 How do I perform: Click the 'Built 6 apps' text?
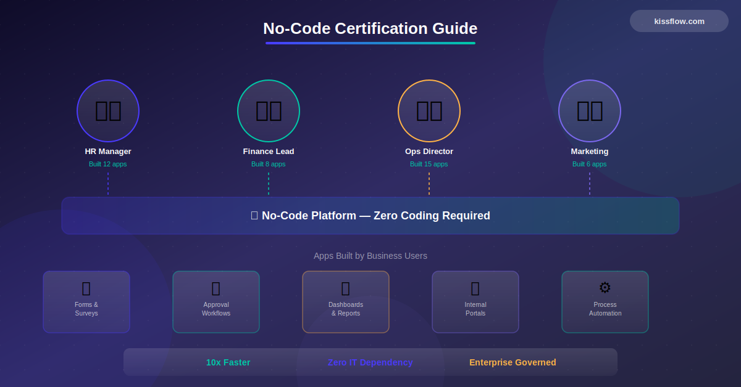point(590,165)
